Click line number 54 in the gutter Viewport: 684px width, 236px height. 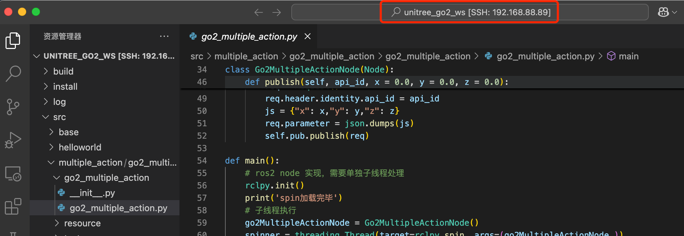pyautogui.click(x=202, y=160)
